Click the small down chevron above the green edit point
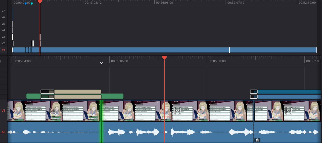This screenshot has height=143, width=322. pyautogui.click(x=101, y=63)
